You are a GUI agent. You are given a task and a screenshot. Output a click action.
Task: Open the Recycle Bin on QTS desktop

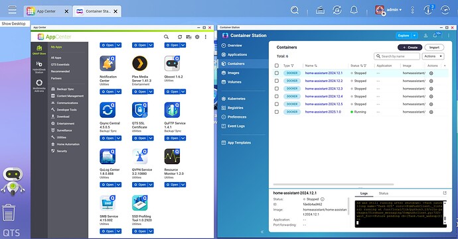pos(9,213)
